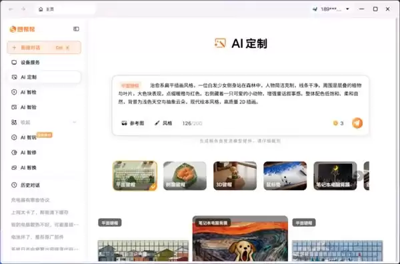
Task: Maximize the application window
Action: tap(375, 9)
